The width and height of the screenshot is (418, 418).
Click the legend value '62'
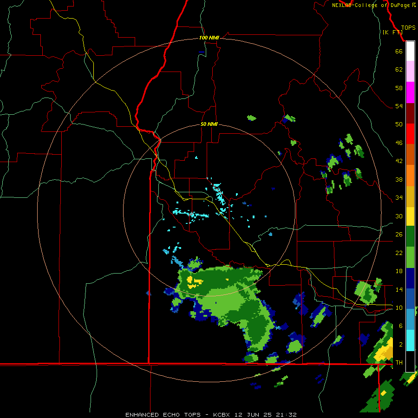coord(399,69)
